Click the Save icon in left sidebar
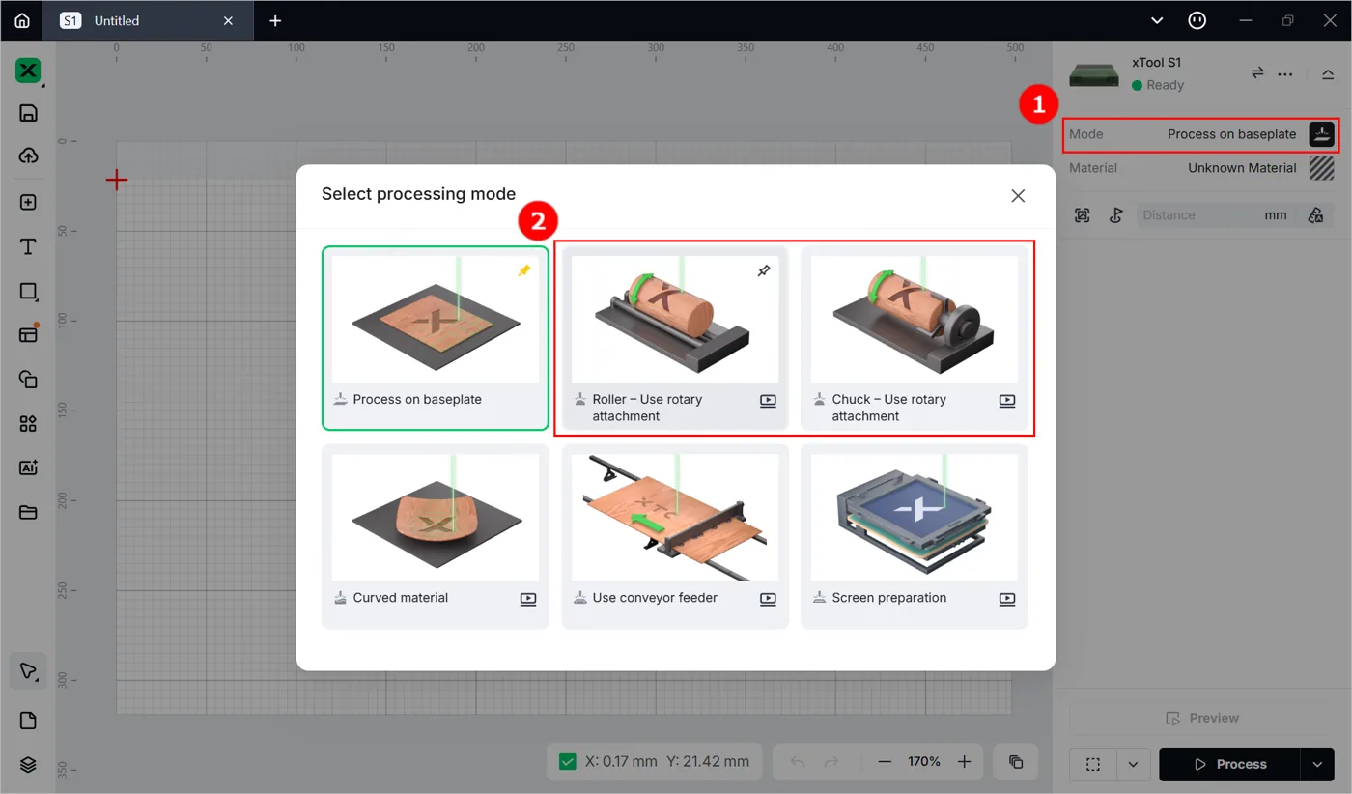The image size is (1352, 794). click(28, 113)
